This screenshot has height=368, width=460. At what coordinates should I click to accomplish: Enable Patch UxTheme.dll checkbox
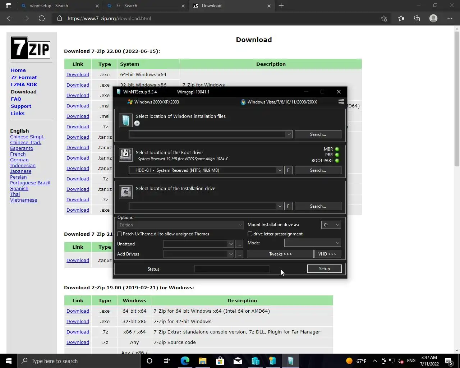click(120, 234)
